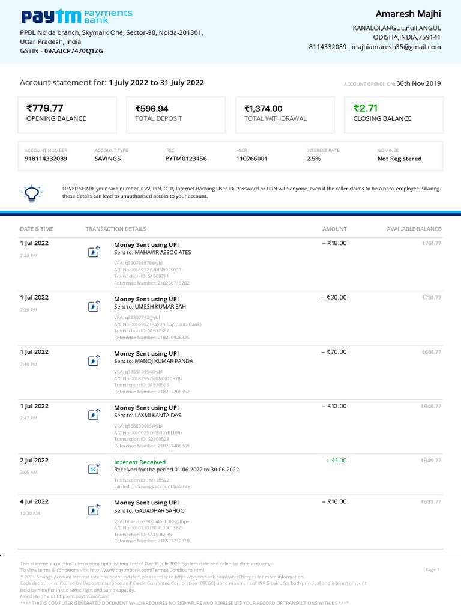461x615 pixels.
Task: Click the IFSC code PYTM0123456
Action: [185, 159]
